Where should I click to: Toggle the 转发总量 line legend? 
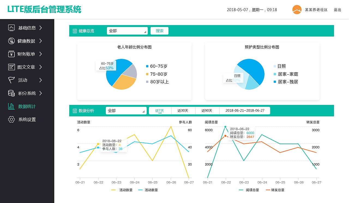tap(275, 190)
